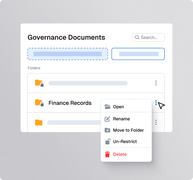Viewport: 193px width, 180px height.
Task: Click the unlocked third folder icon
Action: click(39, 122)
